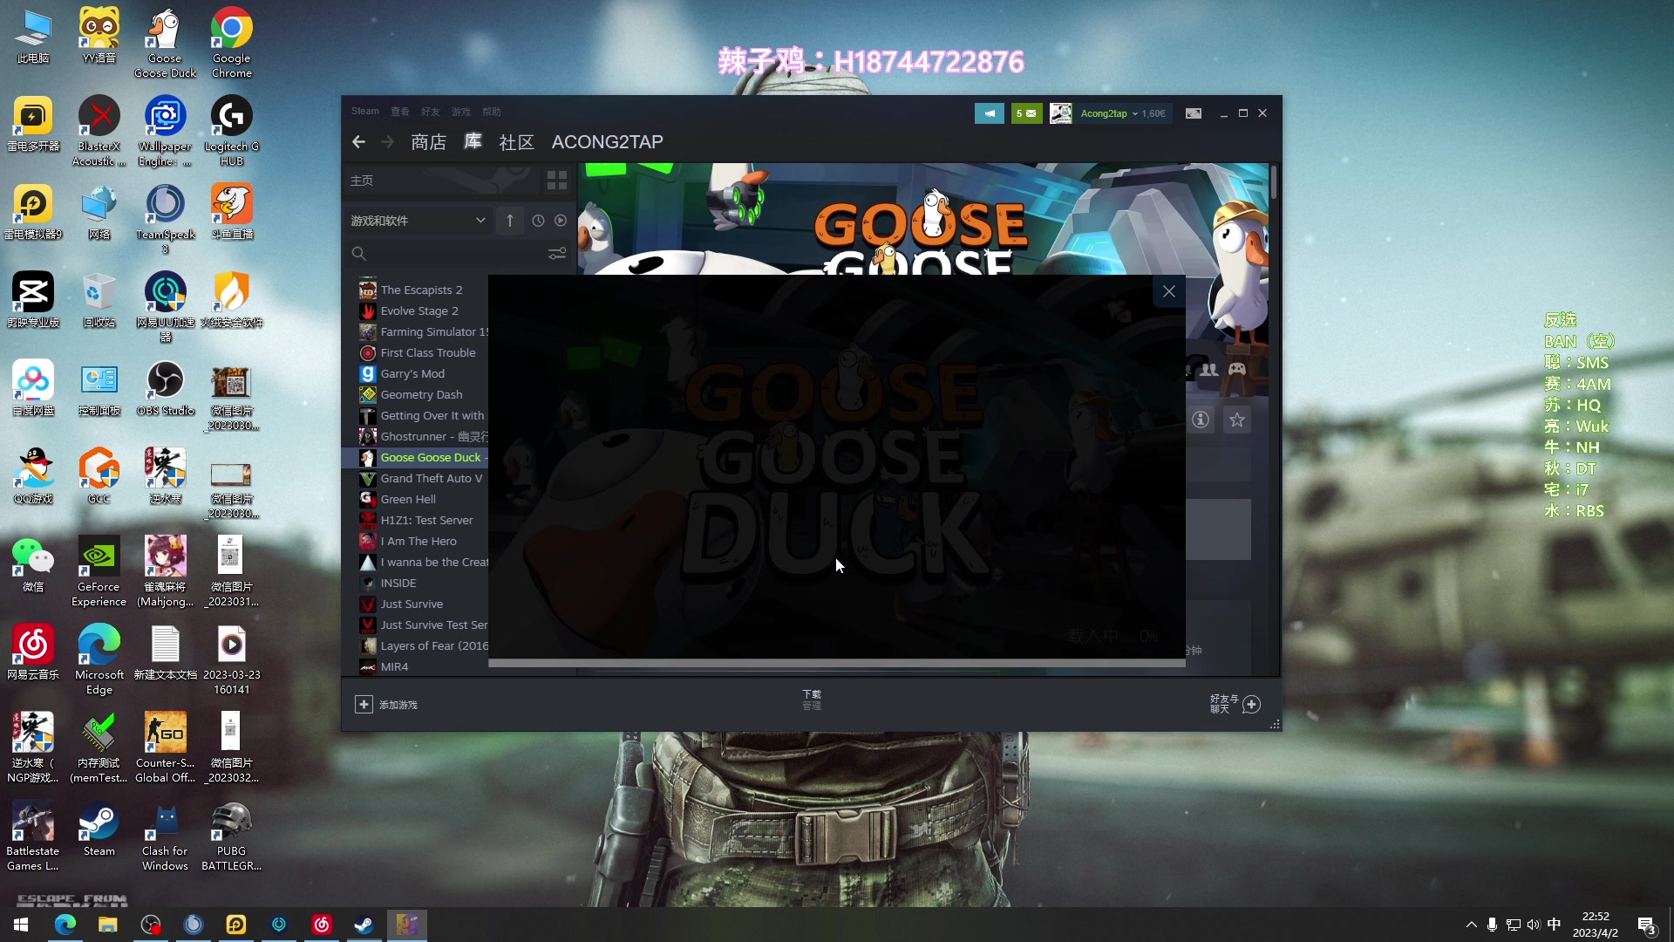Image resolution: width=1674 pixels, height=942 pixels.
Task: Click Steam's main page scrollbar
Action: click(x=1274, y=182)
